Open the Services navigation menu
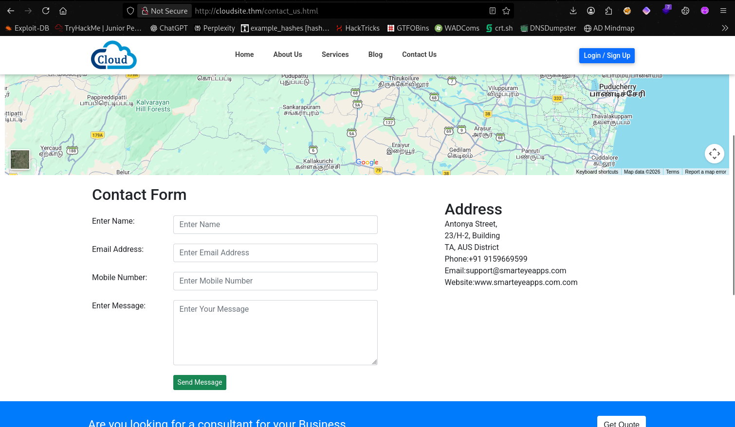The image size is (735, 427). [x=335, y=54]
